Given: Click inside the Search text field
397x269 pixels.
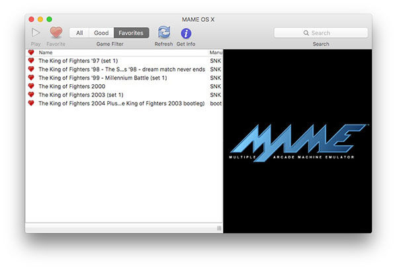Looking at the screenshot, I should 331,33.
